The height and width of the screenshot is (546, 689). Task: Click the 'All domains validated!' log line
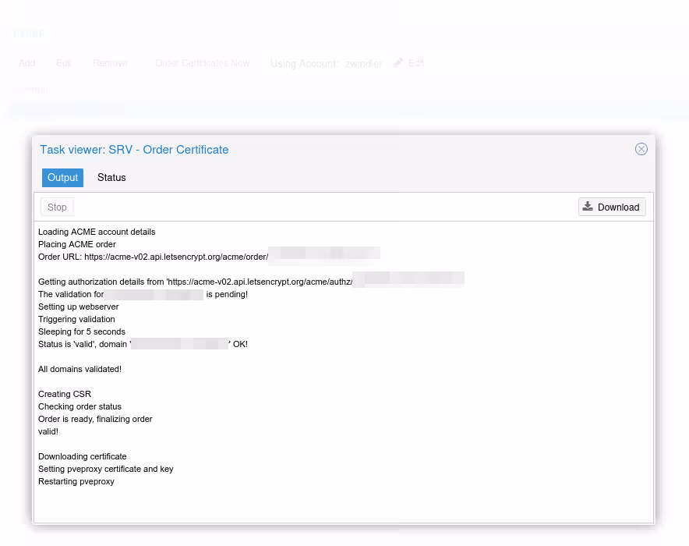tap(79, 369)
